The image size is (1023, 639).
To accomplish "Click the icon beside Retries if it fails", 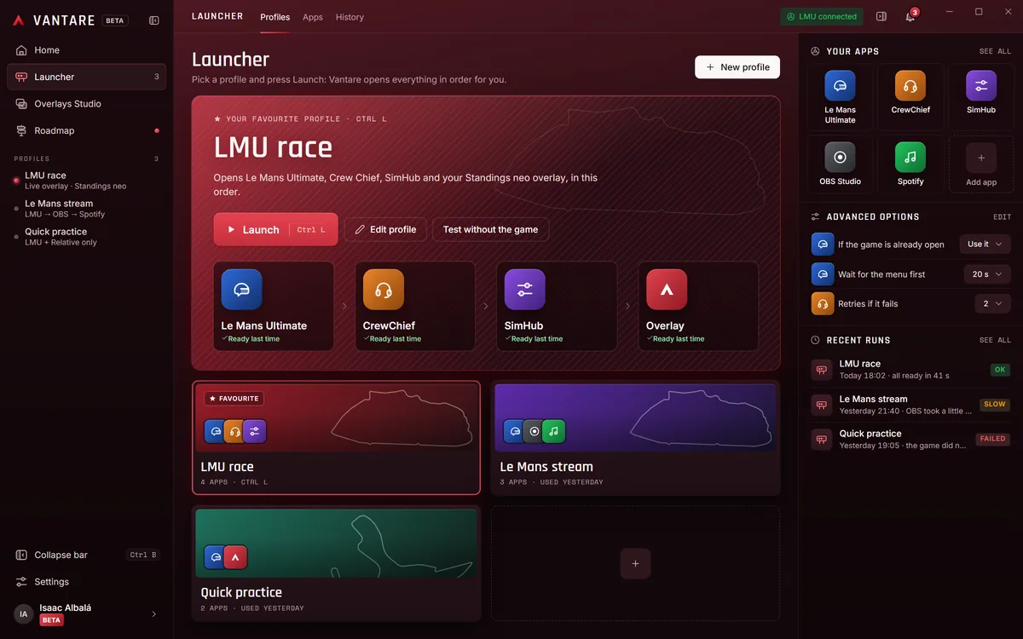I will [823, 303].
